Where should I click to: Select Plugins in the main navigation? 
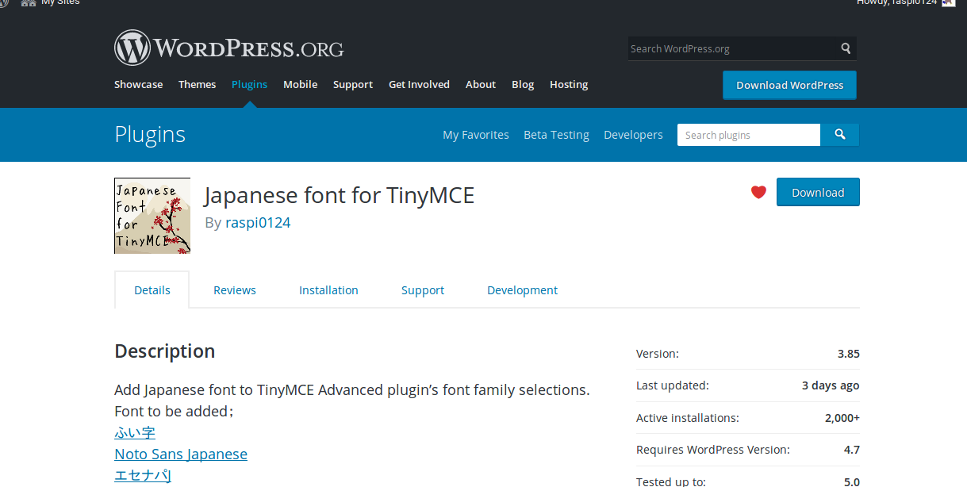249,84
